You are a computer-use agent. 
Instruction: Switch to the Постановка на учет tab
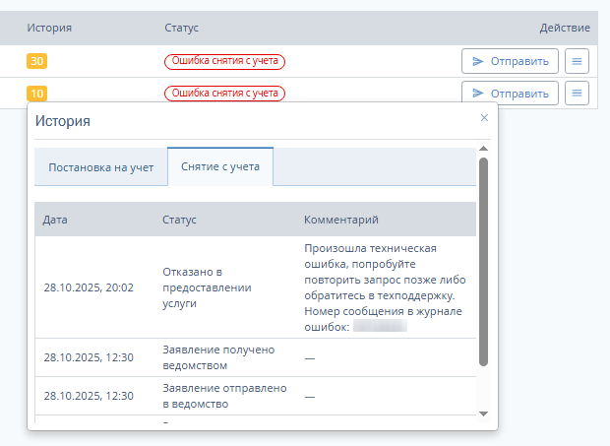point(101,167)
